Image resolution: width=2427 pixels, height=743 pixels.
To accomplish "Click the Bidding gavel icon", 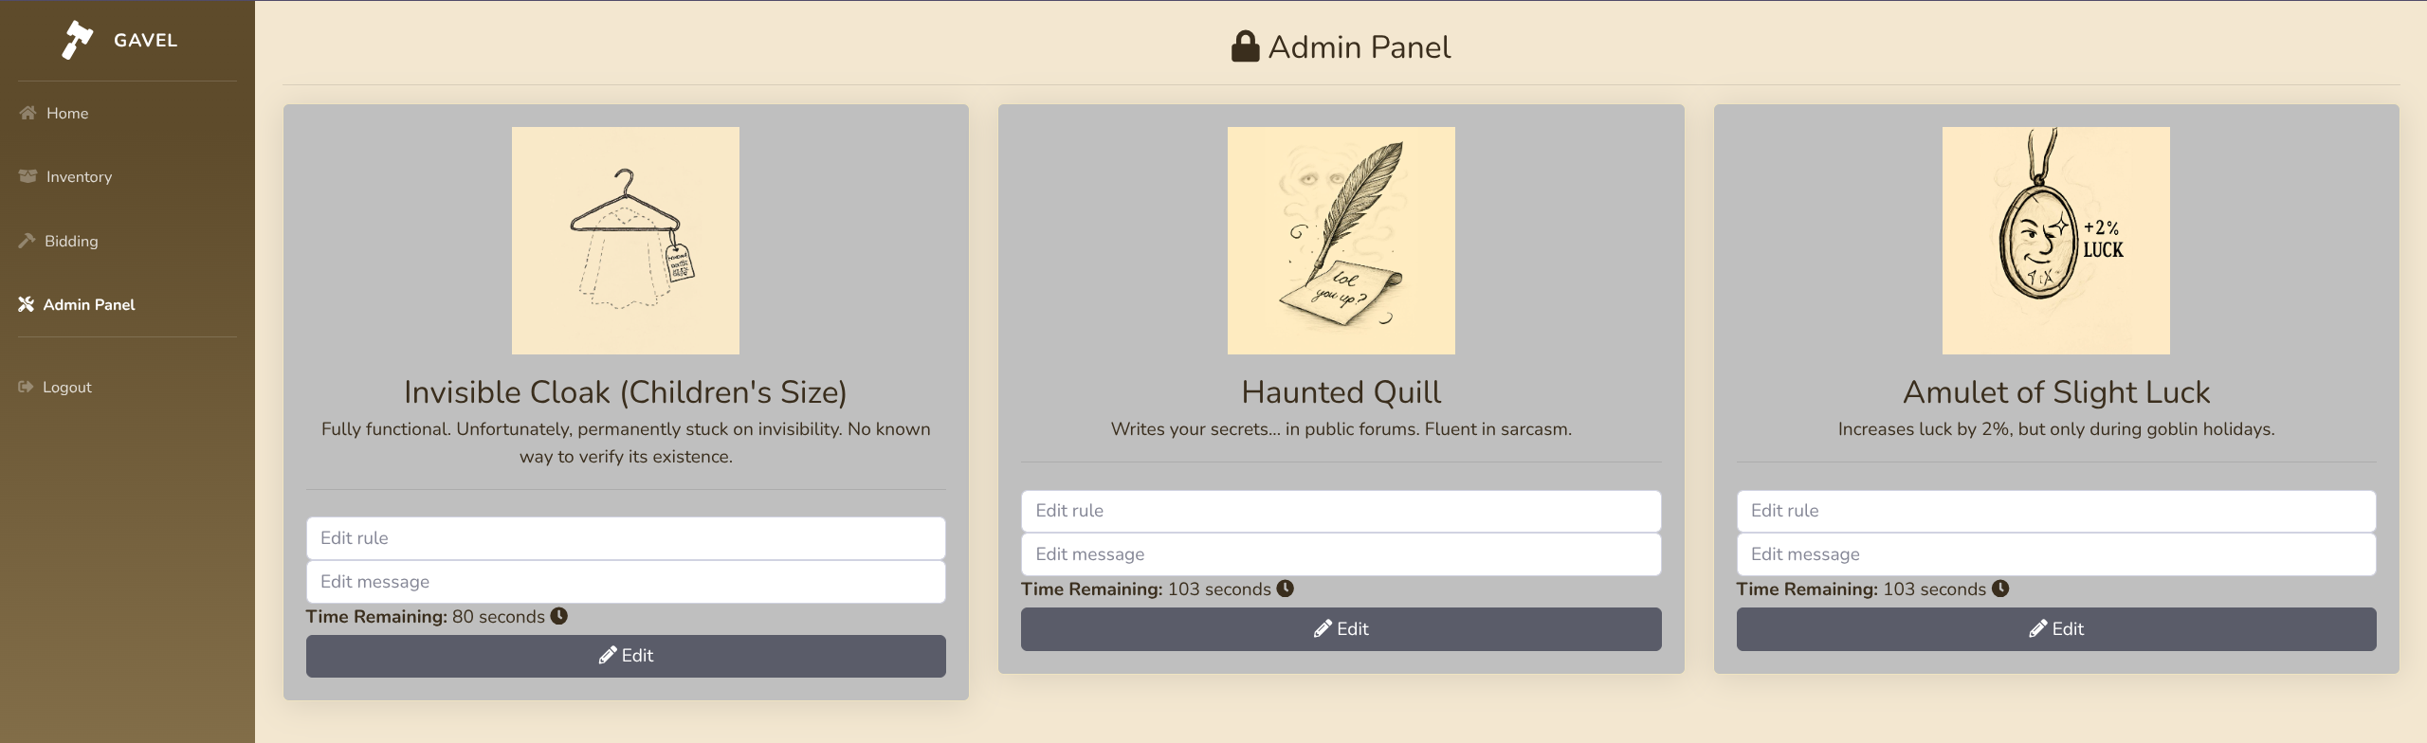I will point(27,241).
